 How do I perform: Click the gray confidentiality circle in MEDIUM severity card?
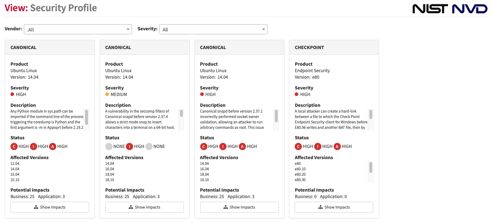click(x=109, y=146)
